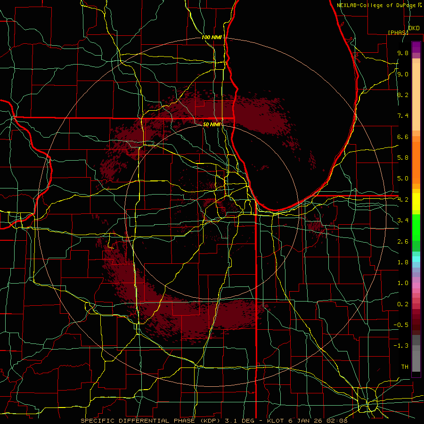This screenshot has height=424, width=424.
Task: Click the 5.8 scale value
Action: [403, 158]
